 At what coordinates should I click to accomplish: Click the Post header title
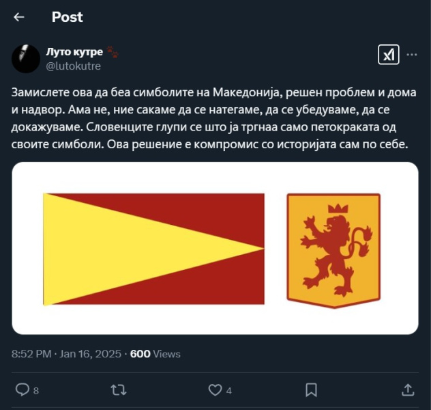click(x=67, y=17)
